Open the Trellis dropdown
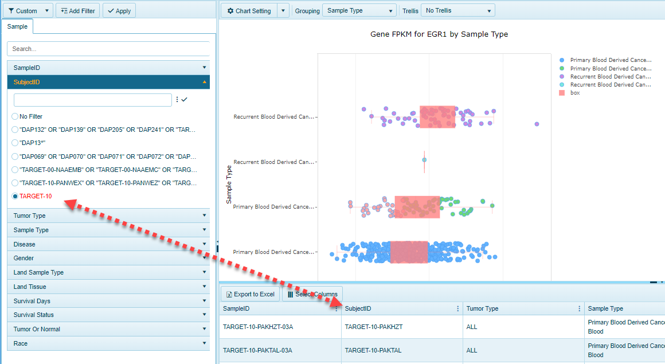The height and width of the screenshot is (364, 665). 457,11
